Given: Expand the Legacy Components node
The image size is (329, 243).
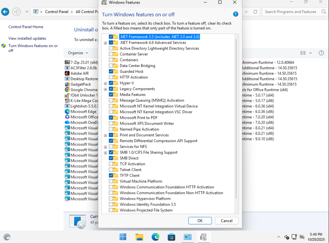Looking at the screenshot, I should (105, 89).
